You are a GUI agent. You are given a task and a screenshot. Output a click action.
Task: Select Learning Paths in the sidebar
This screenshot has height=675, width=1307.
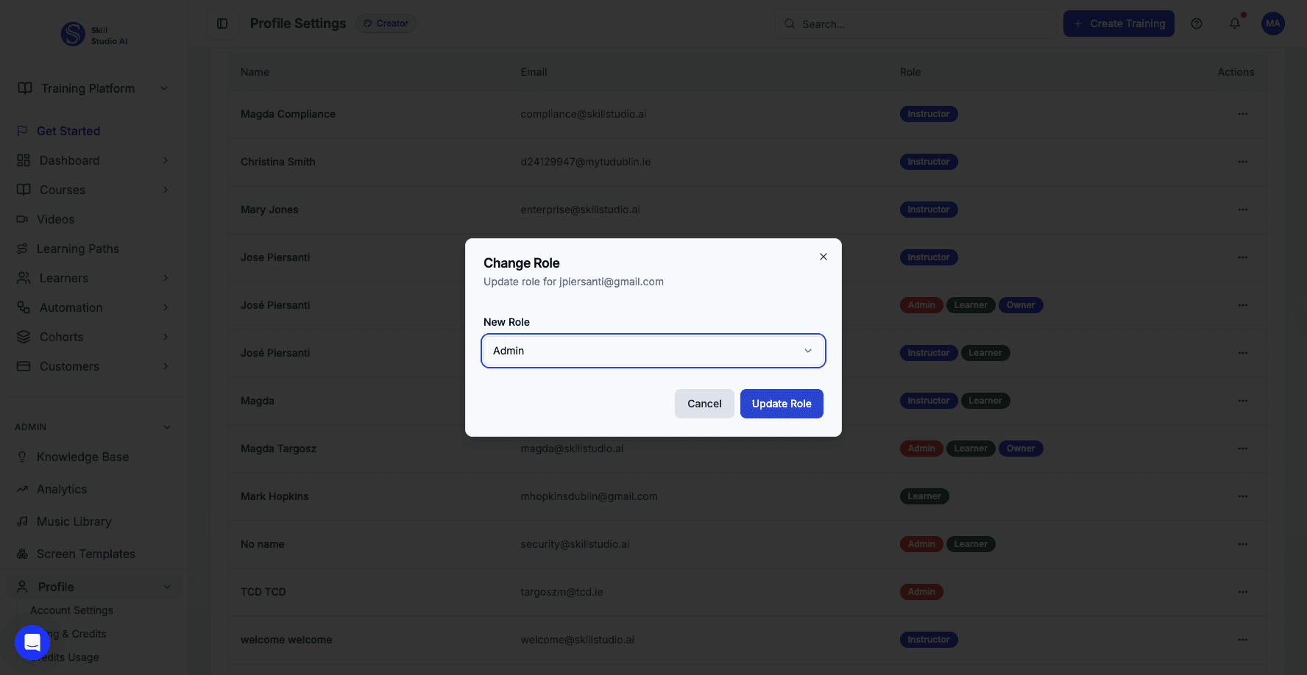click(23, 249)
